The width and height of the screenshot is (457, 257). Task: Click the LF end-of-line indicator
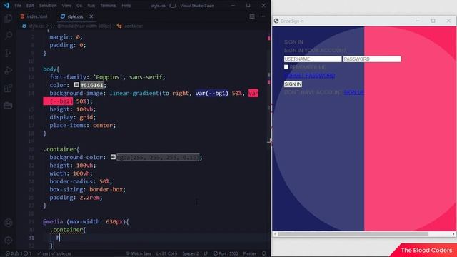point(206,253)
